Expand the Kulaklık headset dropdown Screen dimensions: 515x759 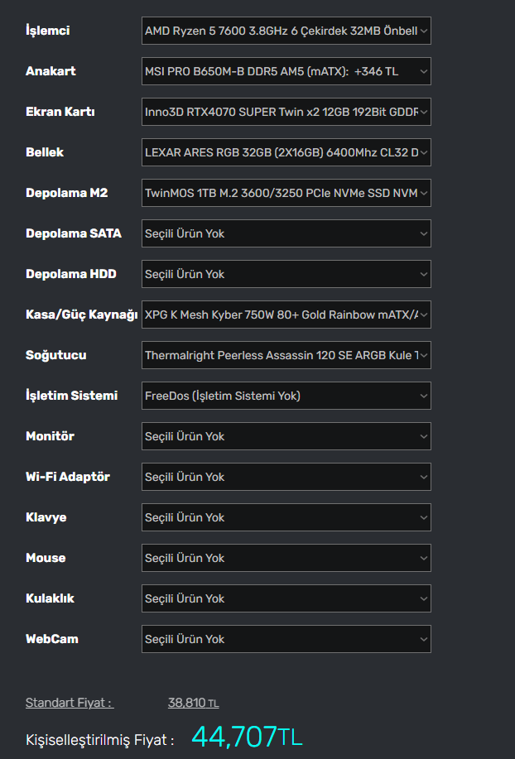[286, 598]
